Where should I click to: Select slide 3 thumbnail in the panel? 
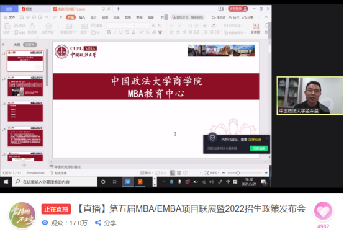point(25,112)
